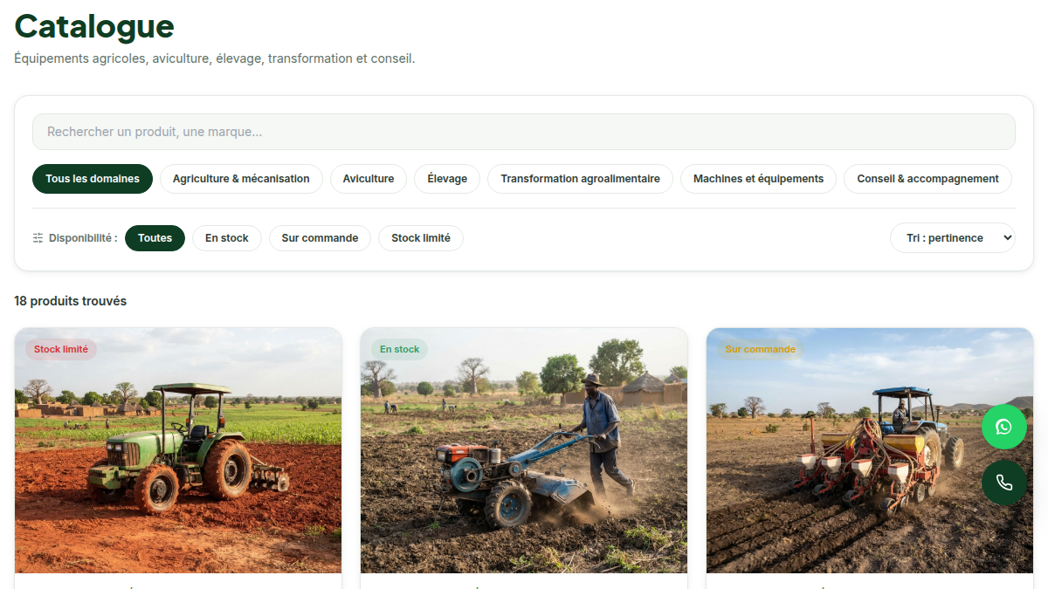Filter by Aviculture domain
The width and height of the screenshot is (1048, 589).
click(x=369, y=179)
